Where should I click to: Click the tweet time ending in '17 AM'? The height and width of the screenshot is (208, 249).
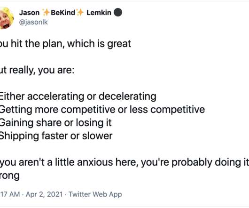click(x=10, y=194)
